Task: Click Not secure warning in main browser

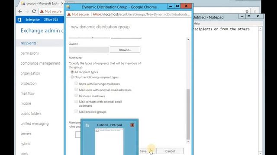Action: pyautogui.click(x=51, y=12)
